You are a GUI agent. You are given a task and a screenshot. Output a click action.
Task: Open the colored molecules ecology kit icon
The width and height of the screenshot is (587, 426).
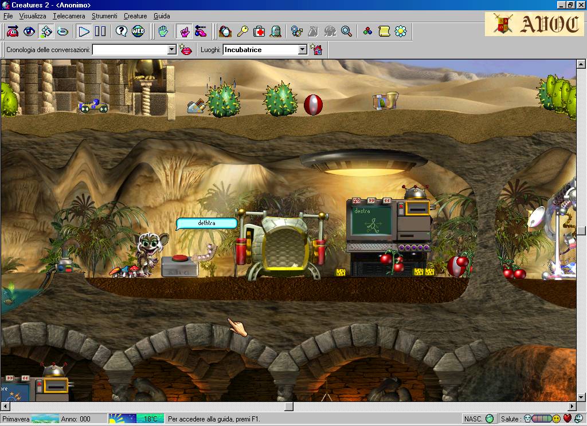[x=367, y=31]
